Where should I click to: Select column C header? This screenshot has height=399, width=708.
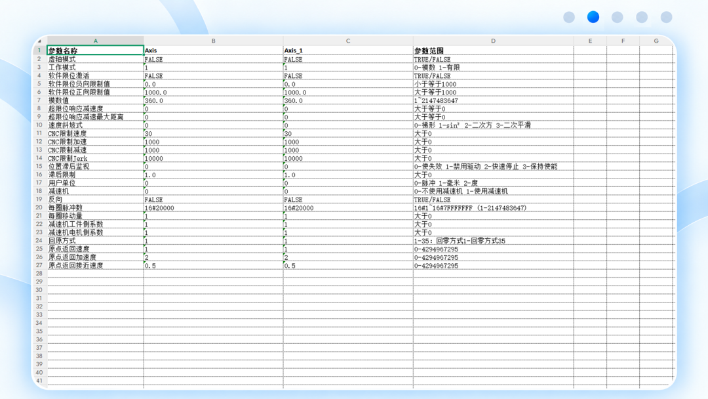(x=347, y=41)
